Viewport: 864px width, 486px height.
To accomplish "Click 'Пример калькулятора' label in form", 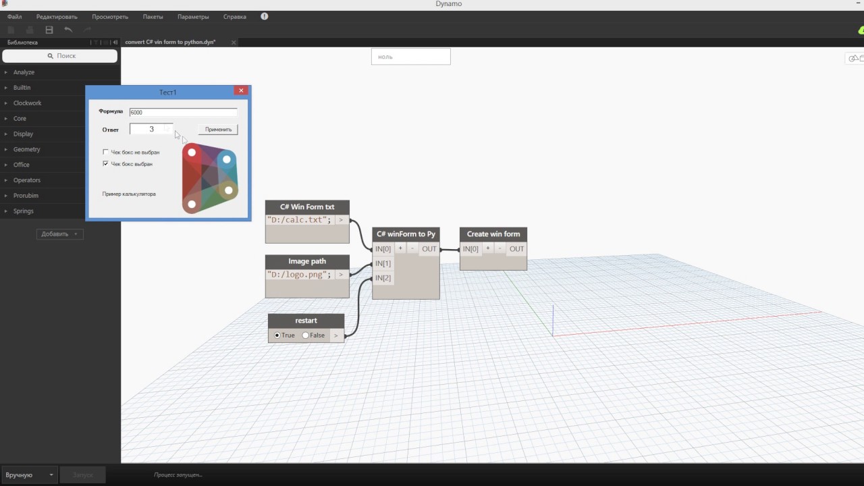I will click(129, 194).
